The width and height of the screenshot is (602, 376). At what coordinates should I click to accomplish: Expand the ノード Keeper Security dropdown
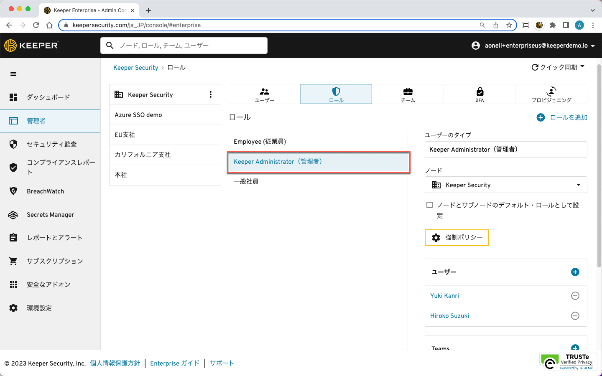click(x=578, y=185)
